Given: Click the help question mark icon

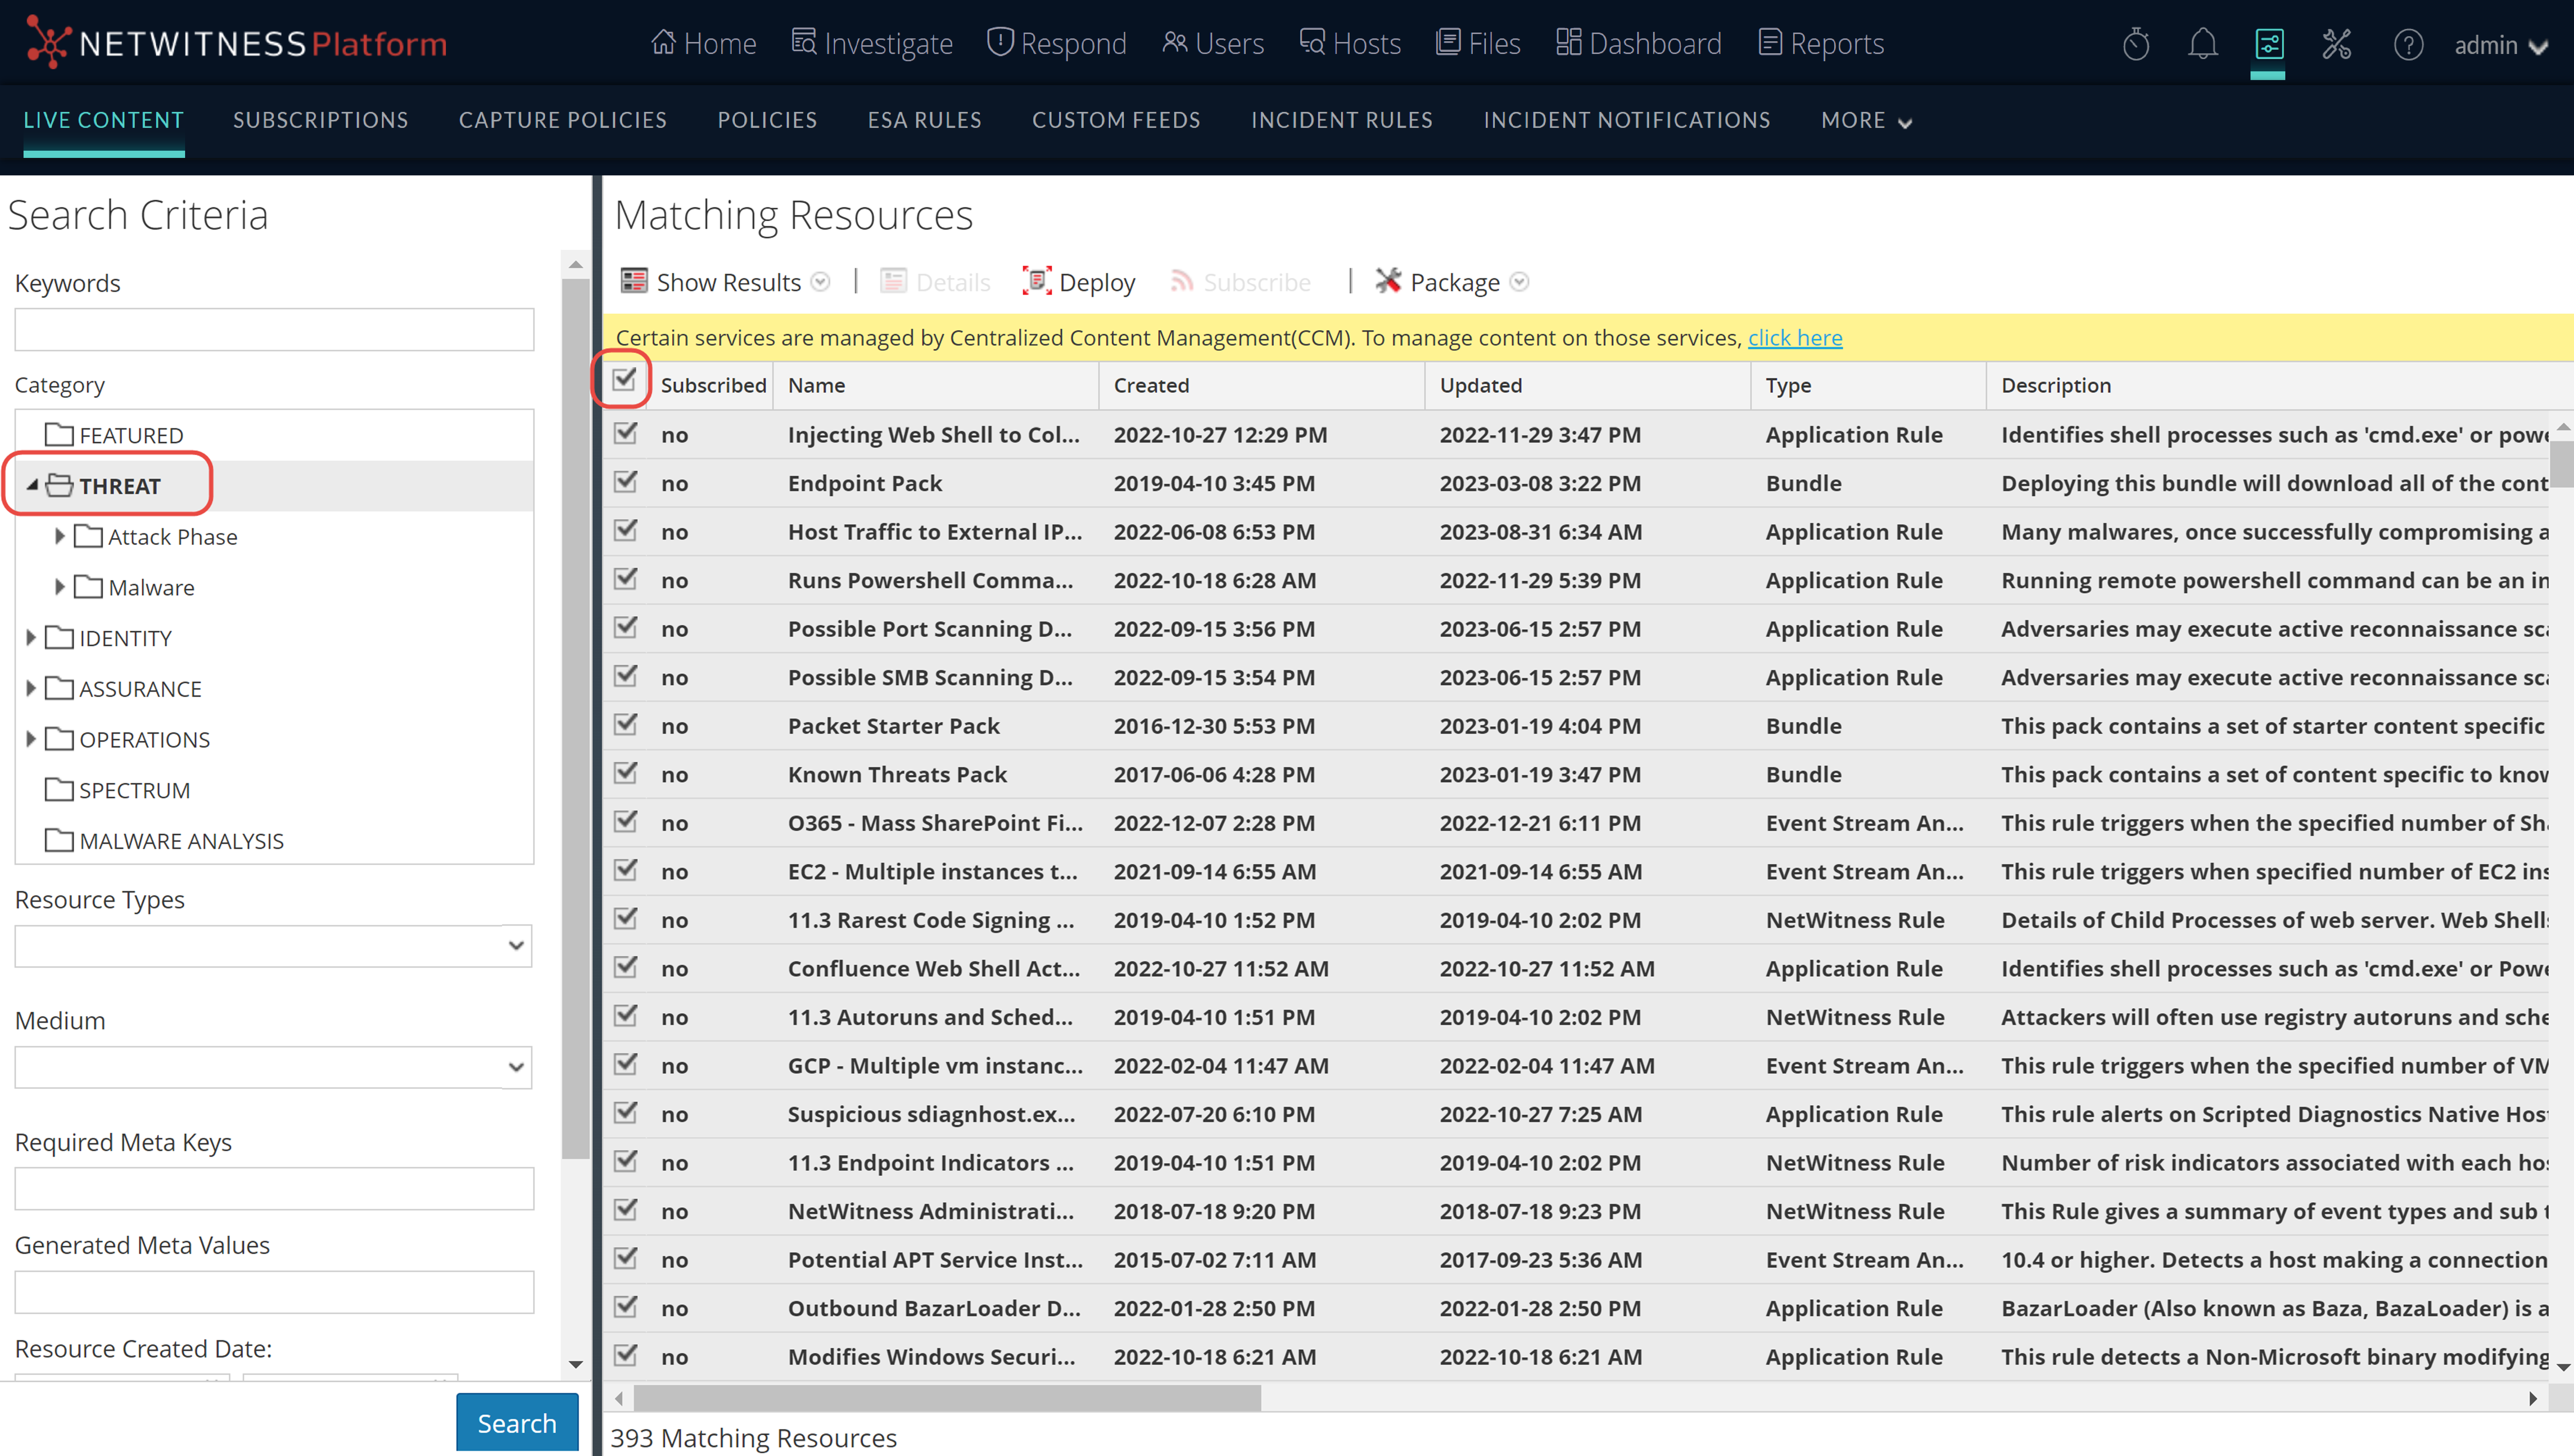Looking at the screenshot, I should coord(2408,44).
